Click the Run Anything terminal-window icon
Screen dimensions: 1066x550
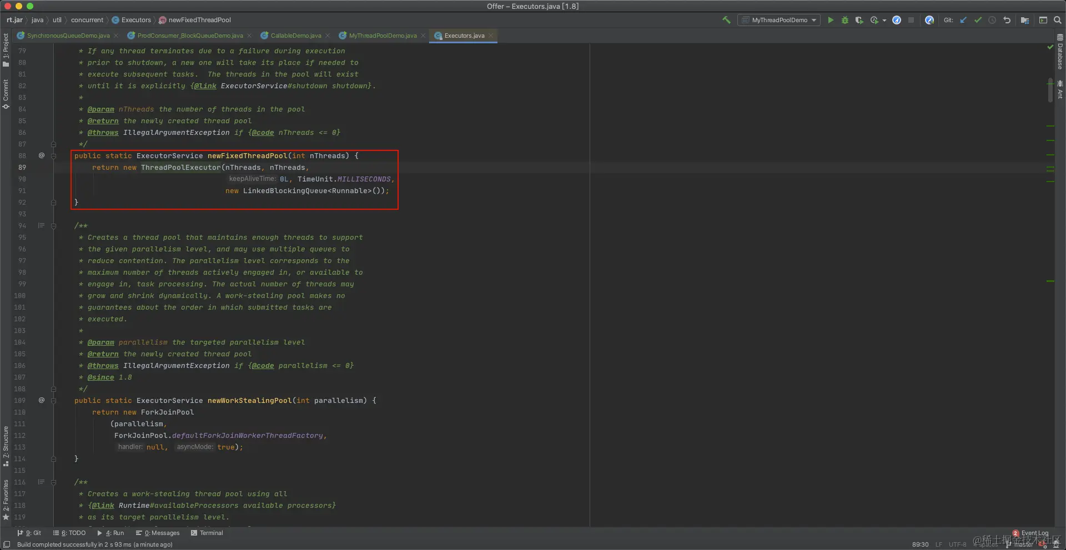coord(1043,20)
